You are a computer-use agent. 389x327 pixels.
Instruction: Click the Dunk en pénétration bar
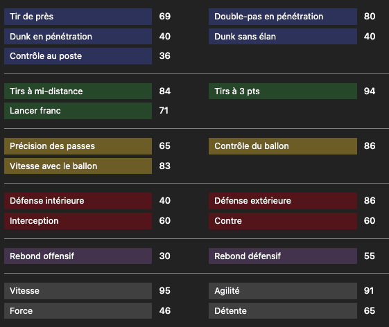coord(78,37)
